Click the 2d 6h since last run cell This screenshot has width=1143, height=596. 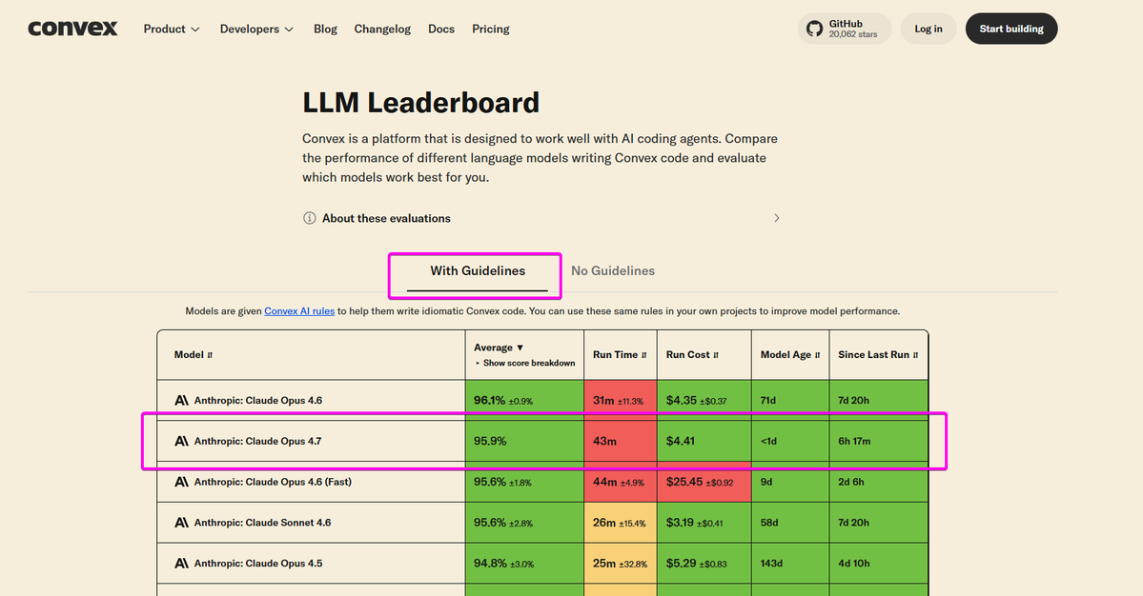click(878, 482)
